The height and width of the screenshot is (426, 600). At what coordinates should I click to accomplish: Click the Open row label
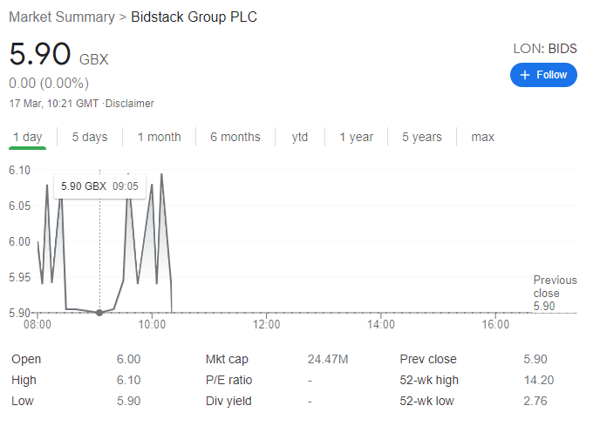coord(26,359)
